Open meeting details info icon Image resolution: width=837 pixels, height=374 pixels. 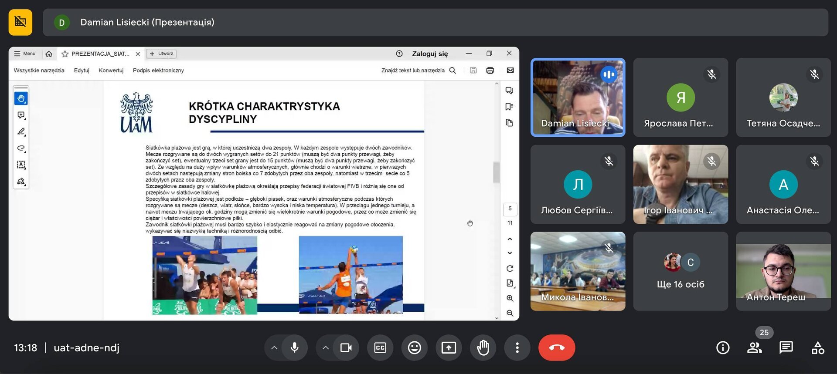click(723, 347)
